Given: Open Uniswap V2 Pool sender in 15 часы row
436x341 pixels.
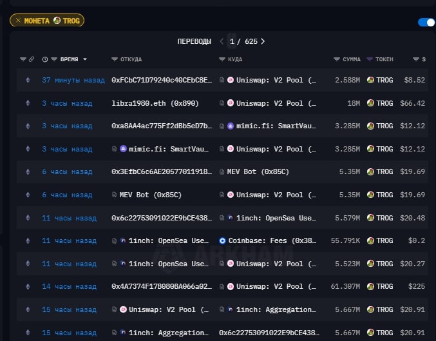Looking at the screenshot, I should (x=169, y=309).
